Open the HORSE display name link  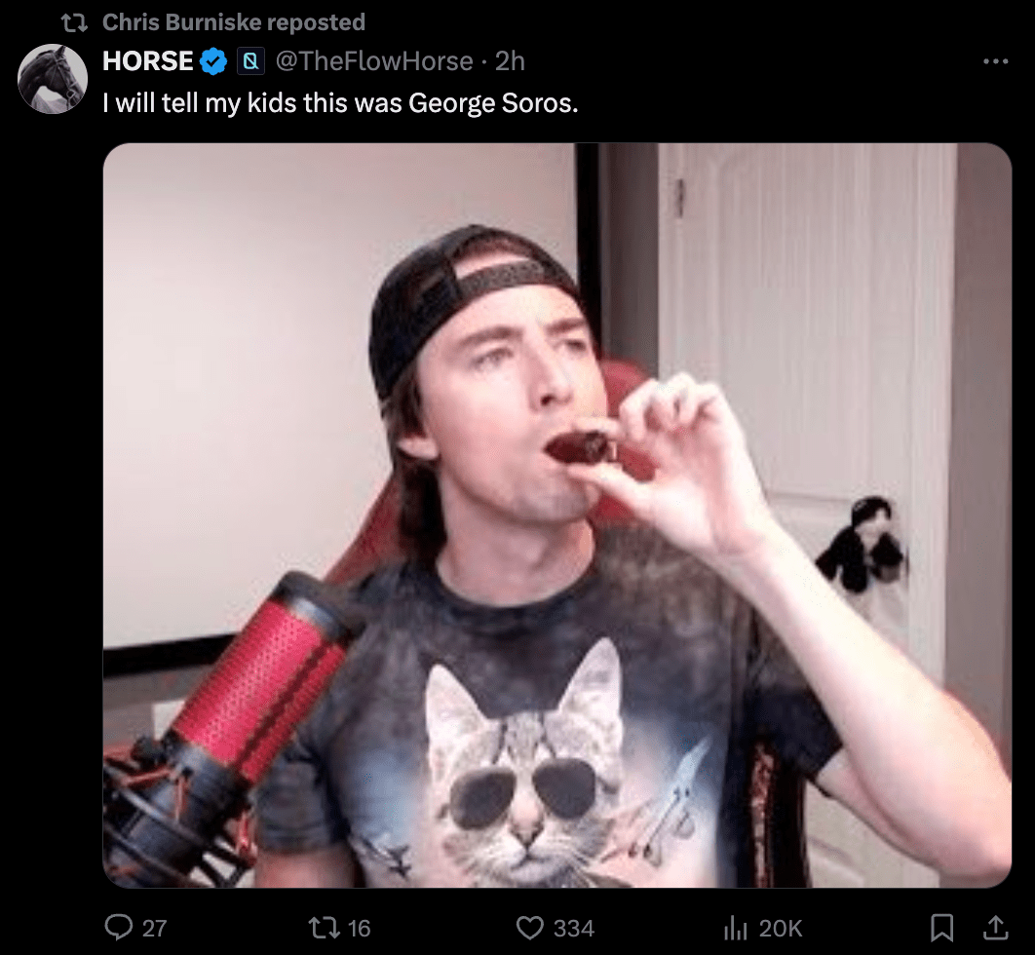[148, 61]
